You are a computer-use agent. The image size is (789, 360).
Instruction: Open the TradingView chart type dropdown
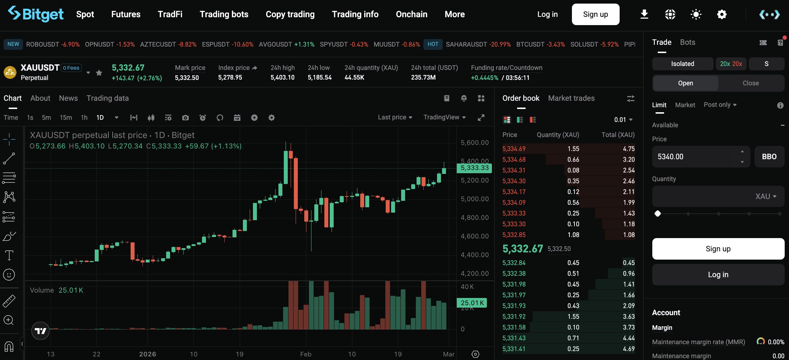click(x=445, y=117)
